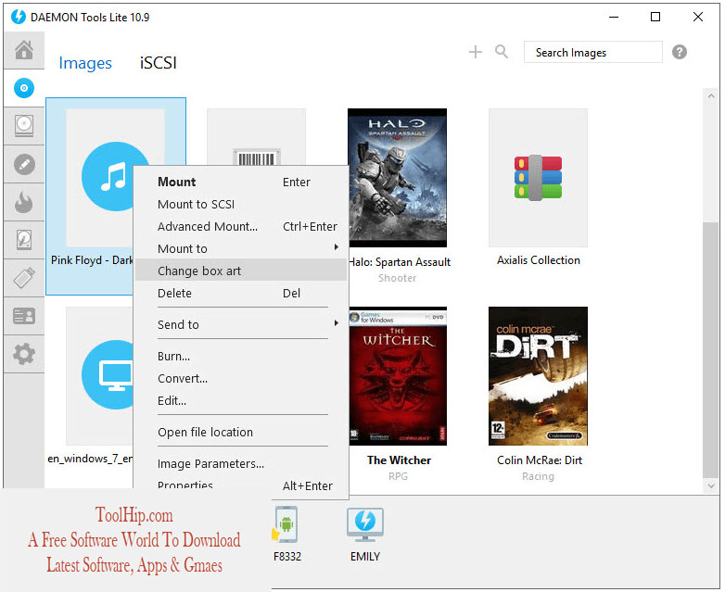This screenshot has height=592, width=725.
Task: Open the Home sidebar icon
Action: point(24,50)
